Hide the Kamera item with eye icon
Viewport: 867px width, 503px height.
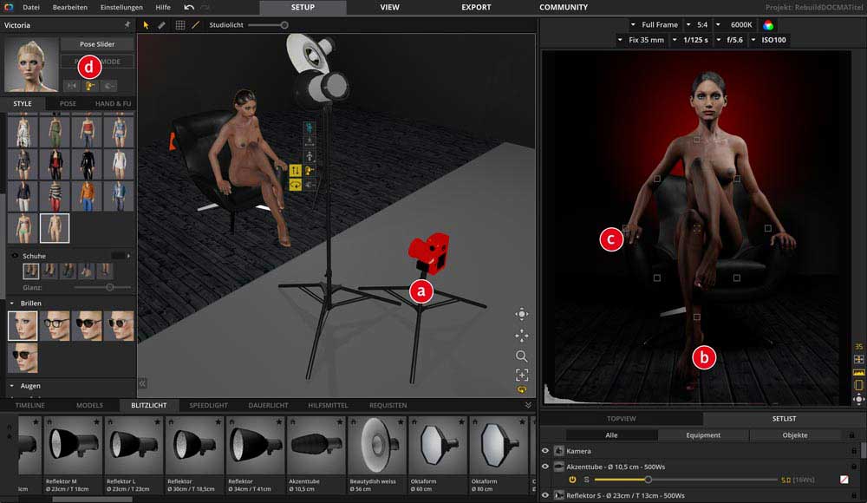pos(545,451)
